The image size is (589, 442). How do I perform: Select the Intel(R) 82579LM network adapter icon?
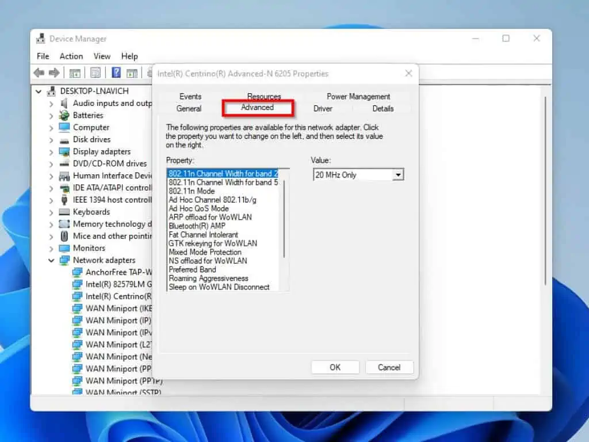(78, 284)
